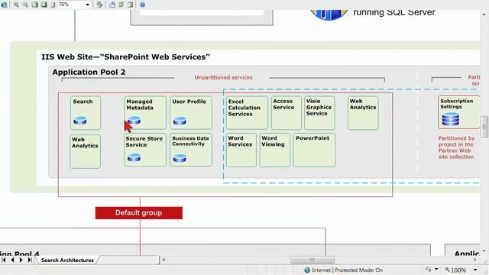489x275 pixels.
Task: Select the Excel Calculation Services box
Action: (x=247, y=112)
